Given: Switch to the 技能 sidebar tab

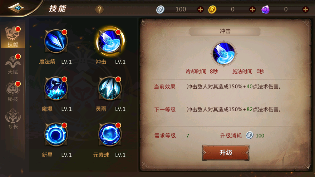Looking at the screenshot, I should (x=13, y=37).
